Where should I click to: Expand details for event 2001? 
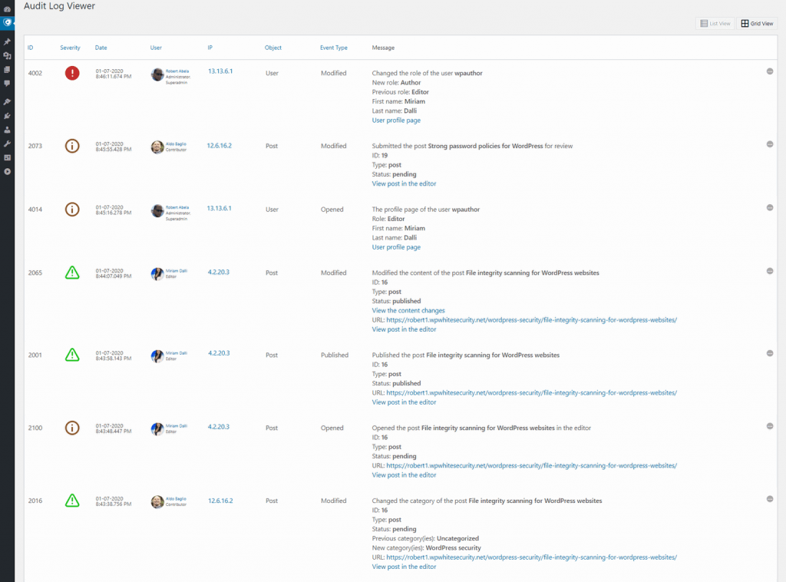[769, 353]
